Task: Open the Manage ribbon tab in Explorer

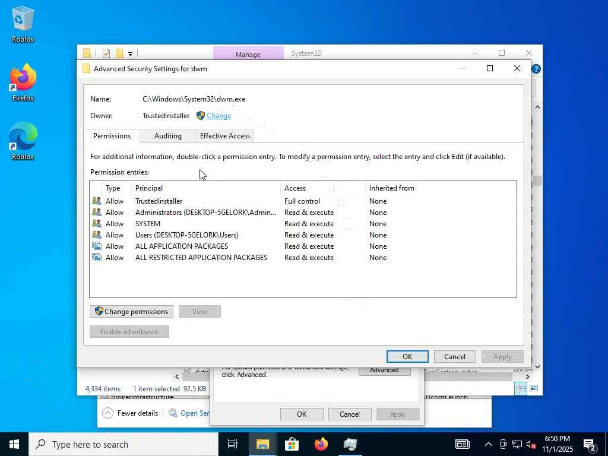Action: coord(248,54)
